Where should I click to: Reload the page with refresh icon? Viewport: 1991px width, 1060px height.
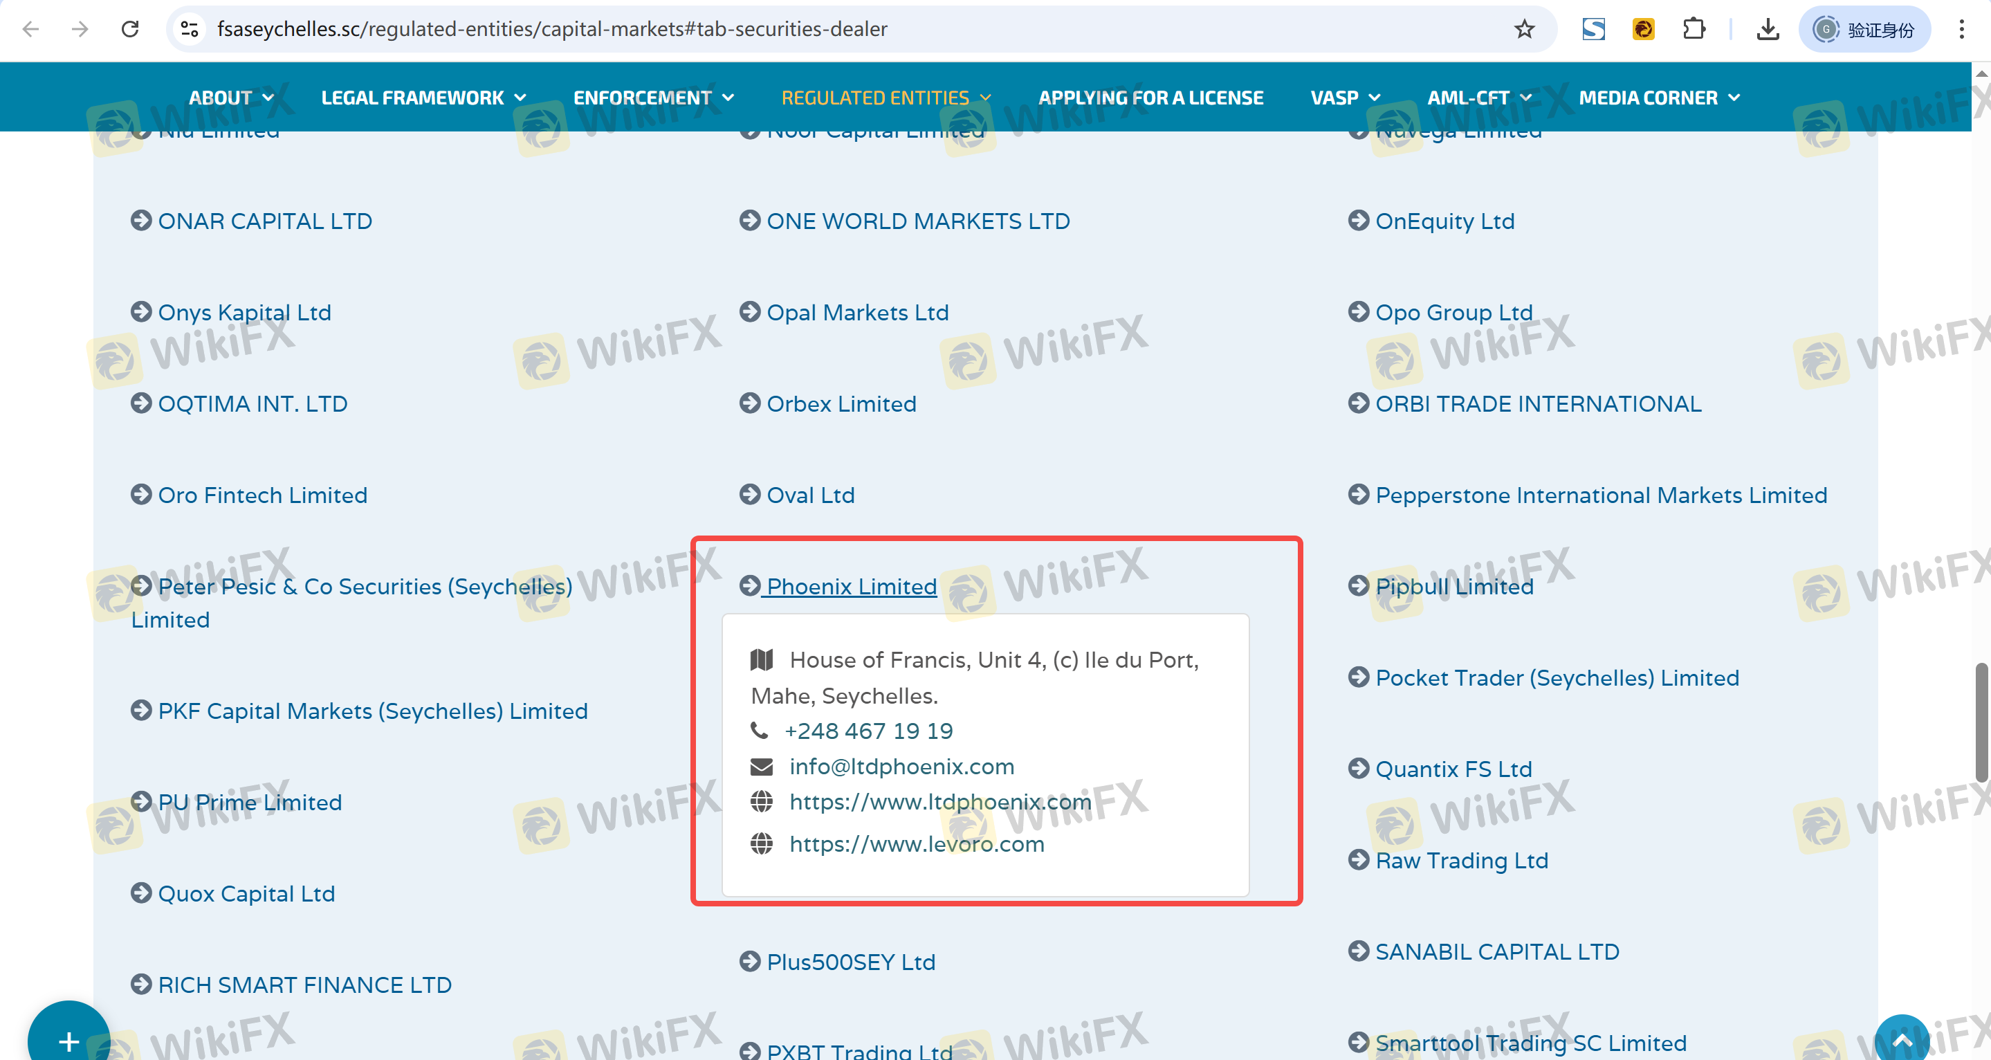click(130, 29)
